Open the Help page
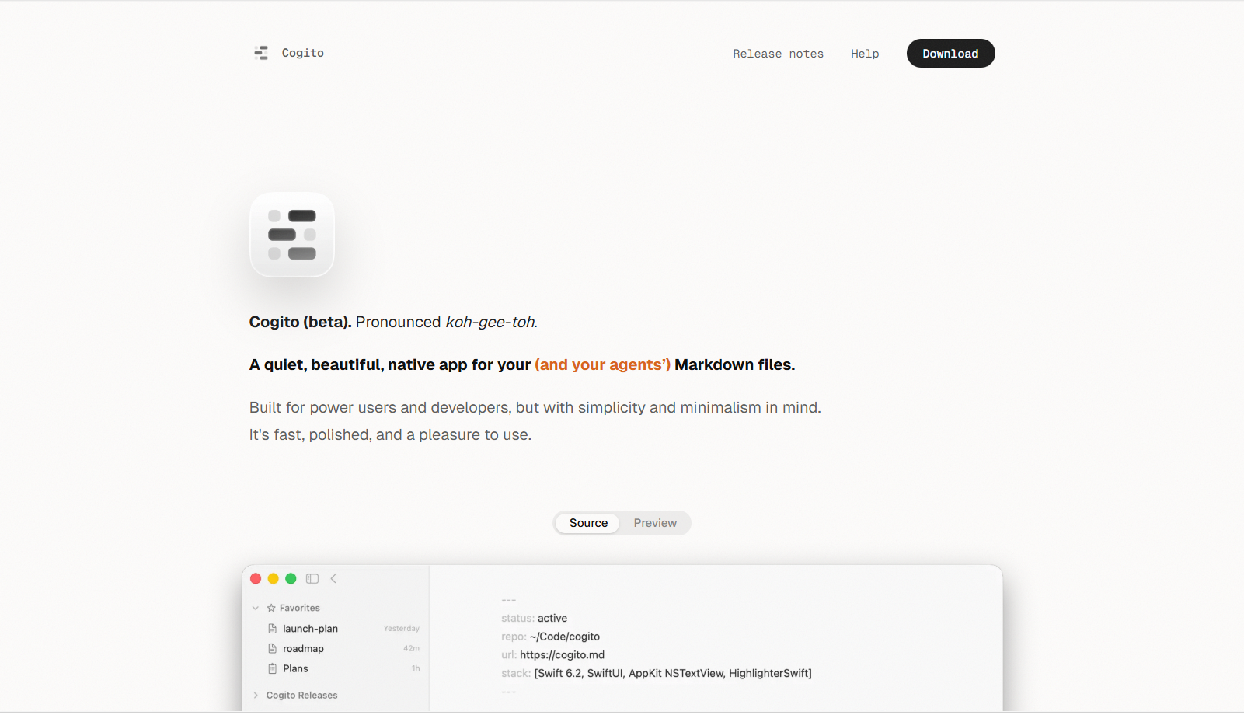 [x=865, y=54]
